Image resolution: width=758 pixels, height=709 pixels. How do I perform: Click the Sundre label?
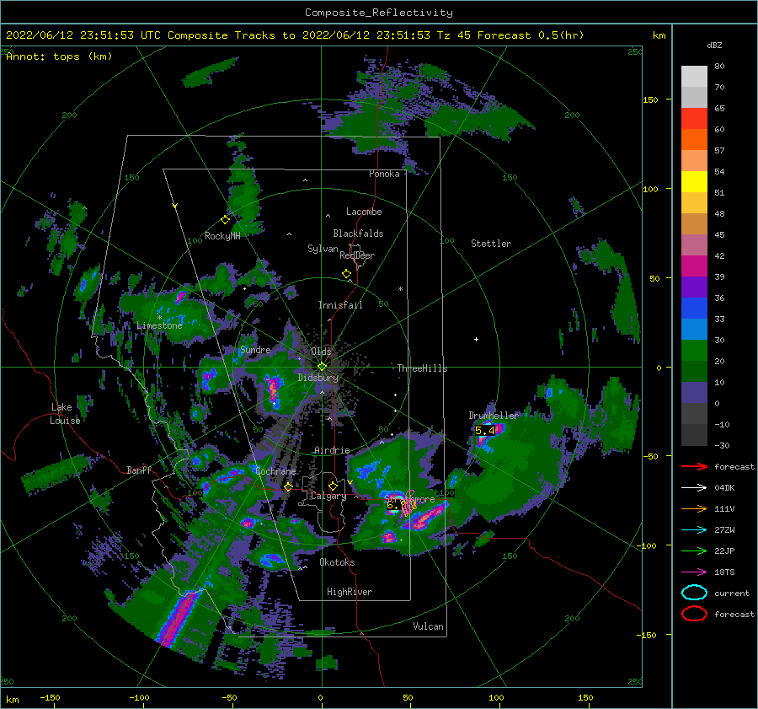point(255,349)
